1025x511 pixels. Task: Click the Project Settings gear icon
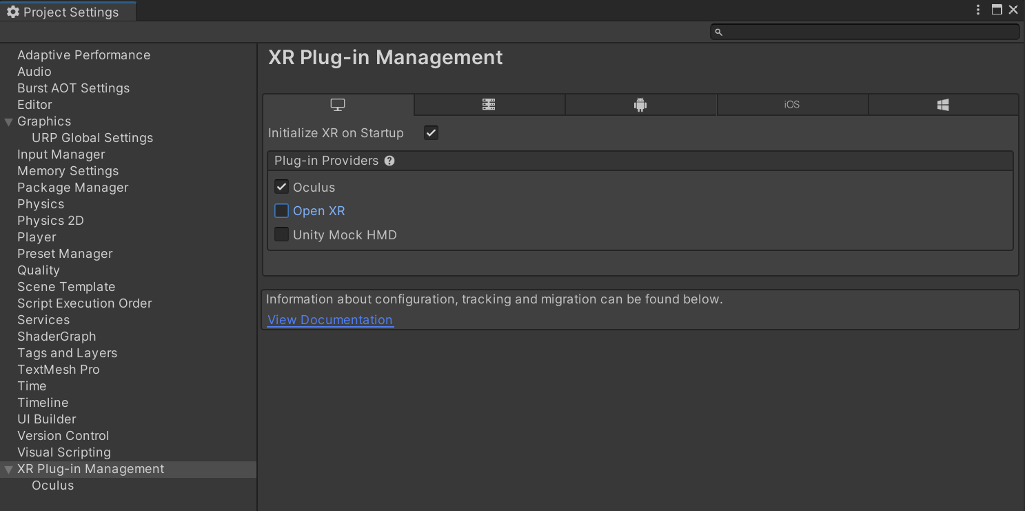12,12
